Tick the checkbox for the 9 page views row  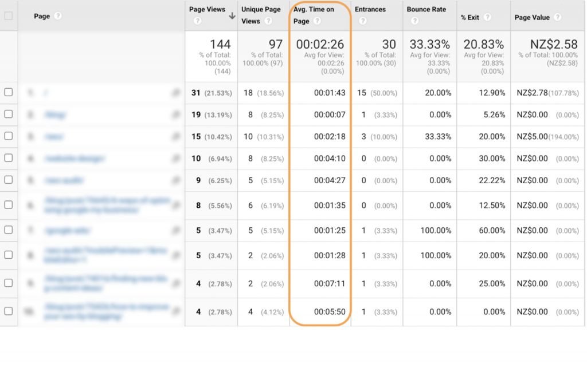pos(8,180)
